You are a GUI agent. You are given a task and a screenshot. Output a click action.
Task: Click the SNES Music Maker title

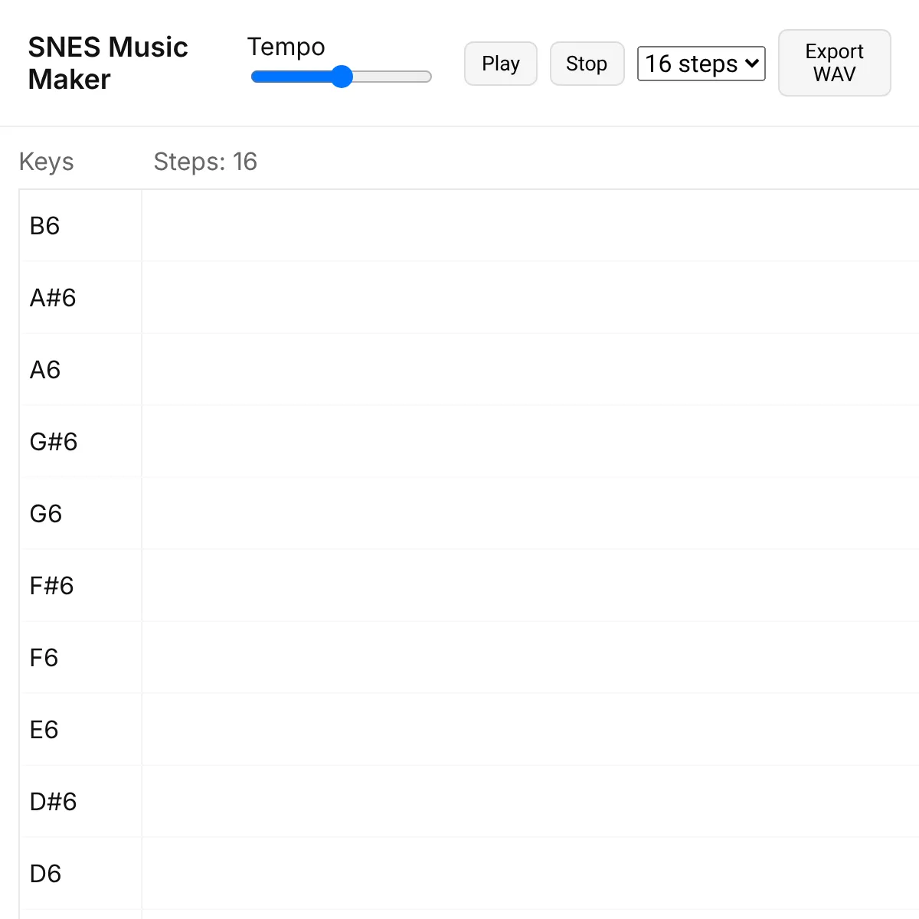pyautogui.click(x=108, y=63)
